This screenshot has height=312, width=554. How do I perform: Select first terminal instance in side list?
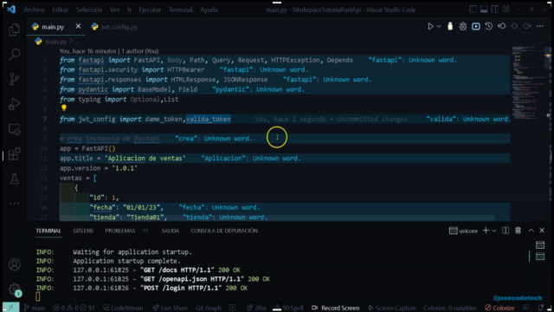540,245
